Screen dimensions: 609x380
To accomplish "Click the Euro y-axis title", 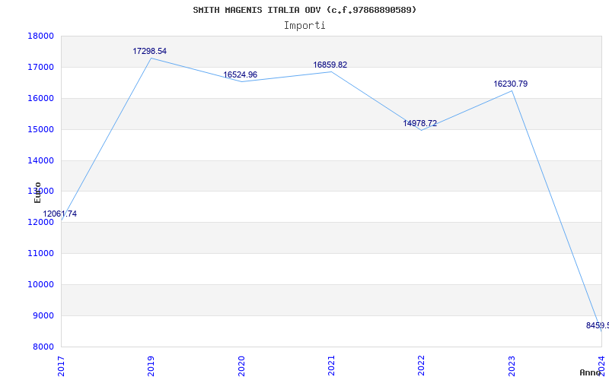I will coord(37,192).
